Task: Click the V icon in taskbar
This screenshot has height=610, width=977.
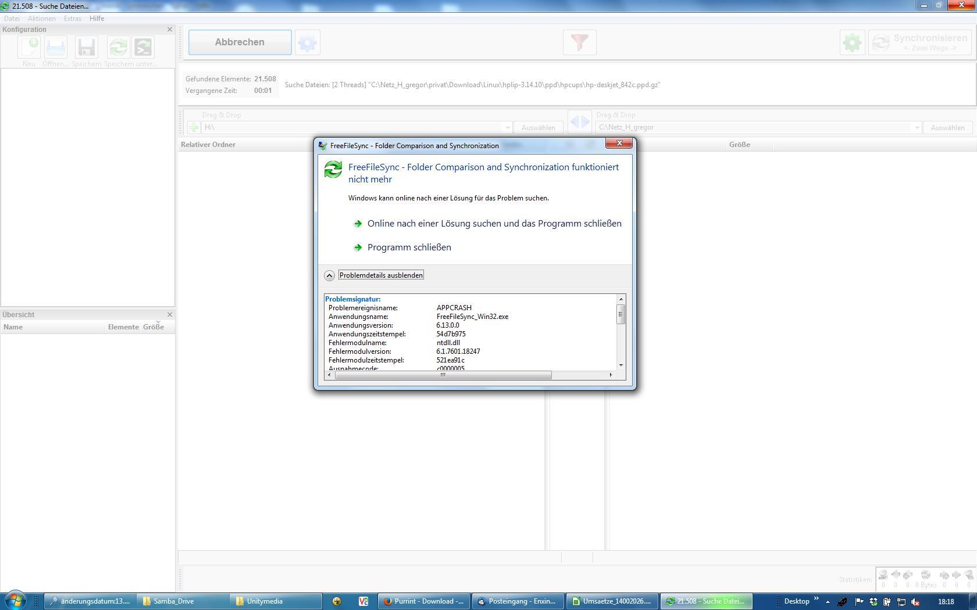Action: click(363, 601)
